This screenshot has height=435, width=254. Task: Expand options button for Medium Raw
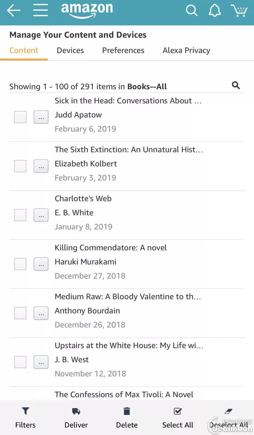tap(41, 313)
